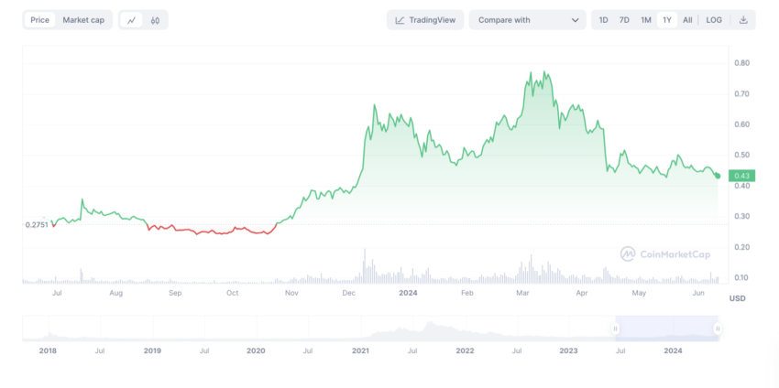Click the highlighted range in mini timeline

(x=666, y=328)
